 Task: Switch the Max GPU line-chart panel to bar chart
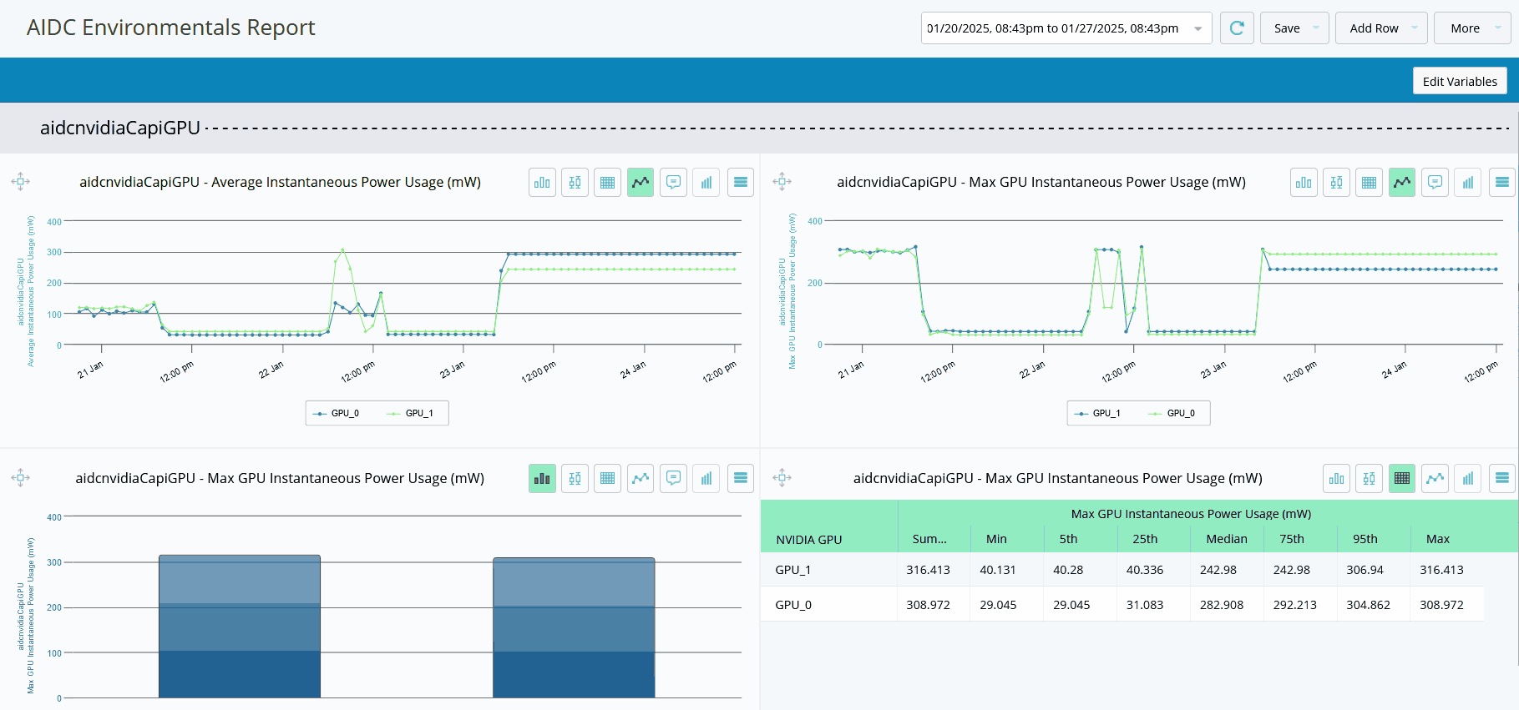pos(1304,183)
